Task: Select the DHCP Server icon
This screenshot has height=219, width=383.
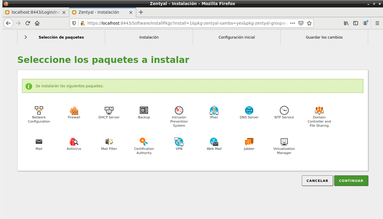Action: (x=109, y=110)
